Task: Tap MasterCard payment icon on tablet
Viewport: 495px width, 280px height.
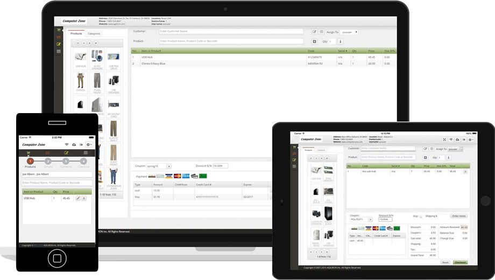Action: 376,228
